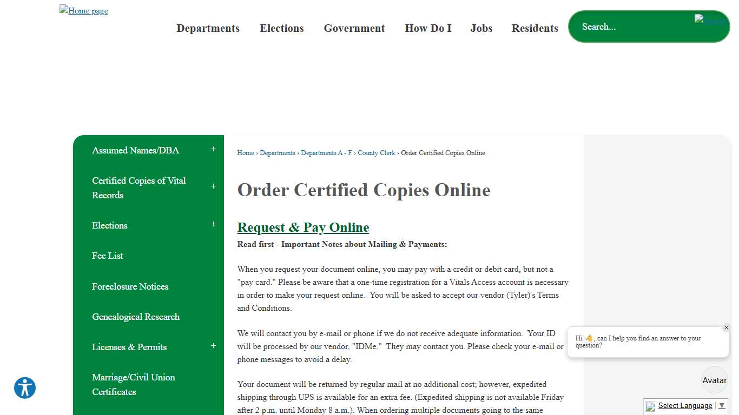Open the Government menu
This screenshot has width=739, height=415.
(354, 28)
